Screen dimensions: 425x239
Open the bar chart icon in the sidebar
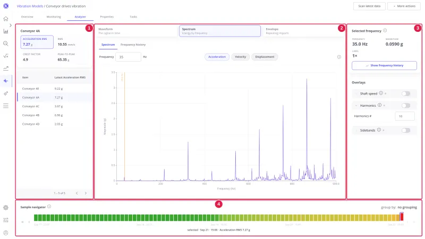6,31
